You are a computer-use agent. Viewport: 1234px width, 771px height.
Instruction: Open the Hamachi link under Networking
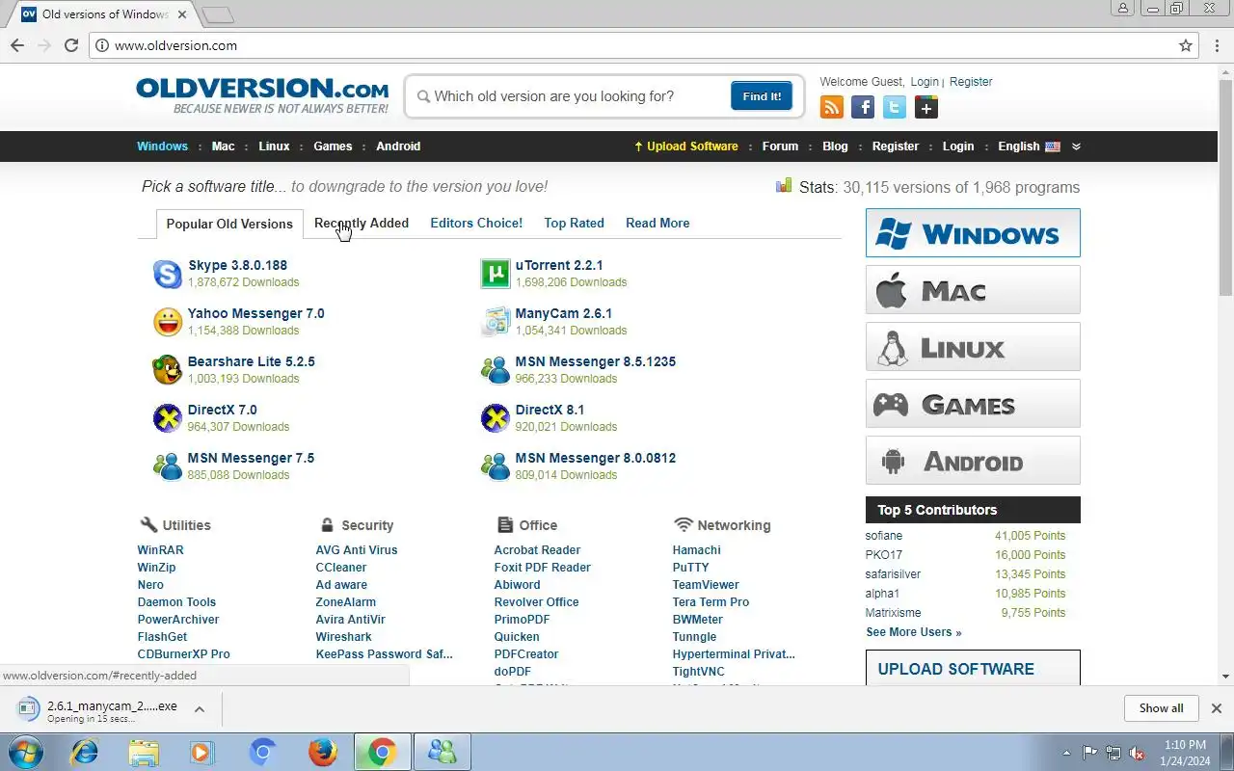[x=696, y=550]
